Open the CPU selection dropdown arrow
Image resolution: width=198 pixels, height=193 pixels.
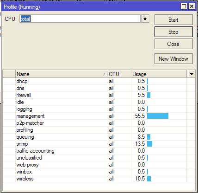145,19
